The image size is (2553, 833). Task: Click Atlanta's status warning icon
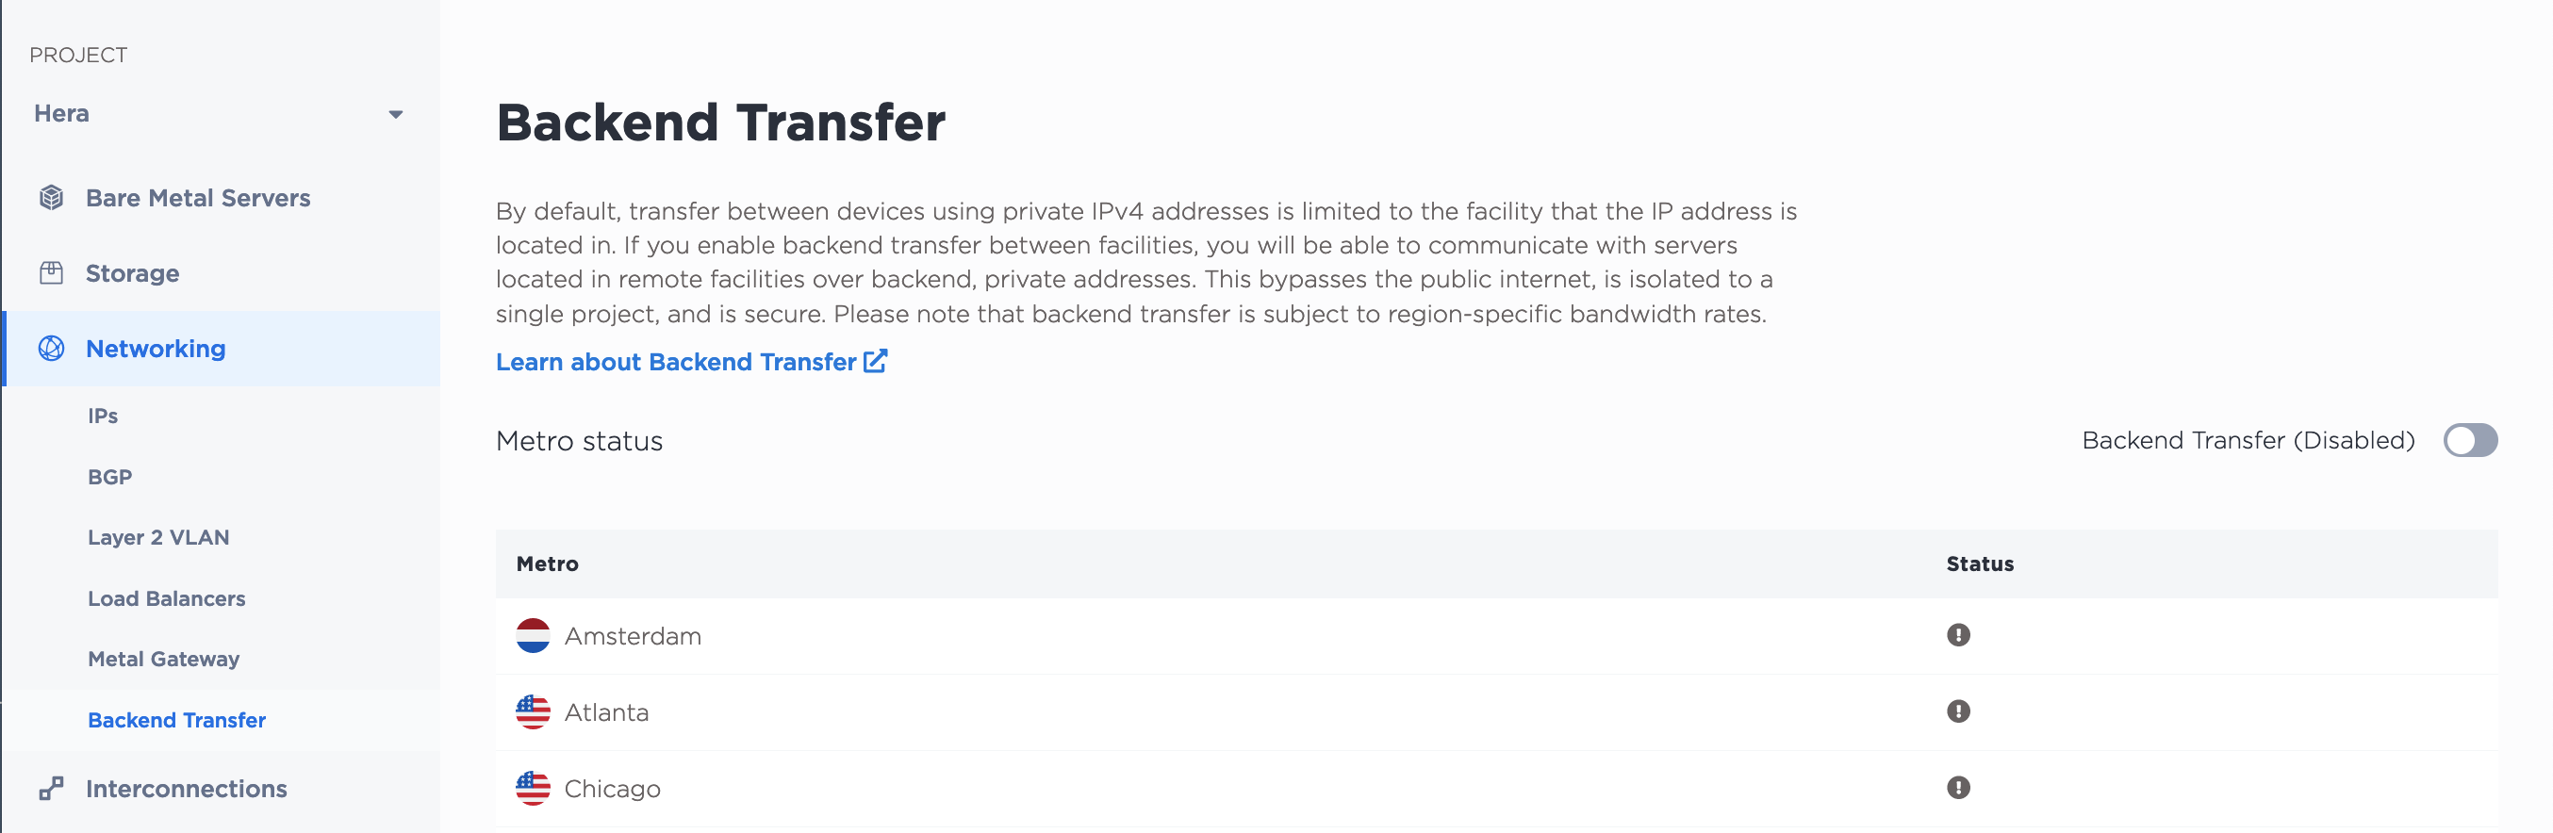coord(1957,711)
